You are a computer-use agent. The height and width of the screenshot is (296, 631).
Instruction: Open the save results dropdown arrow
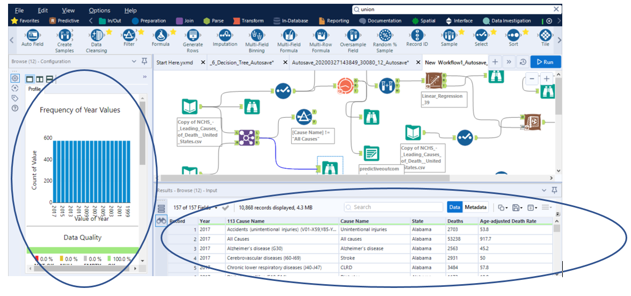521,207
